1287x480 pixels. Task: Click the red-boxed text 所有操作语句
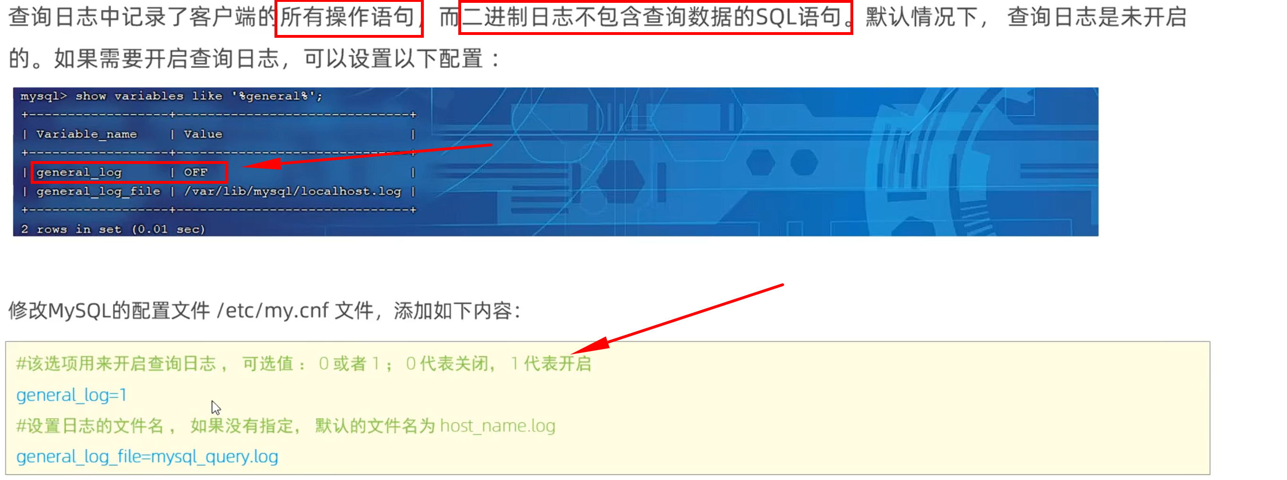tap(348, 17)
